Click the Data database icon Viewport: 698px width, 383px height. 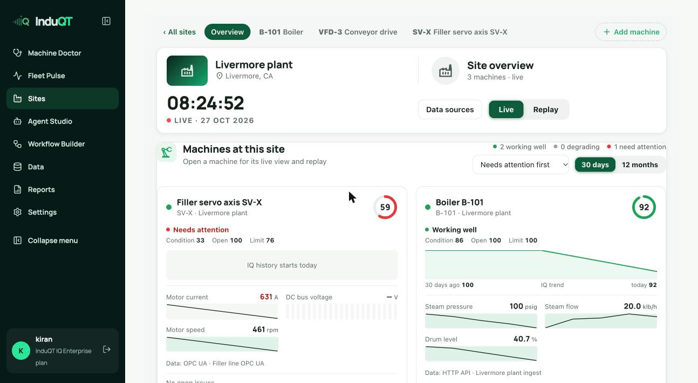tap(18, 167)
